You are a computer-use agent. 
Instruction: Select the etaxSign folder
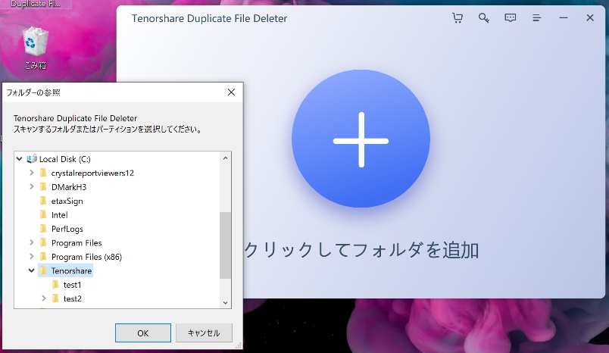pyautogui.click(x=67, y=201)
